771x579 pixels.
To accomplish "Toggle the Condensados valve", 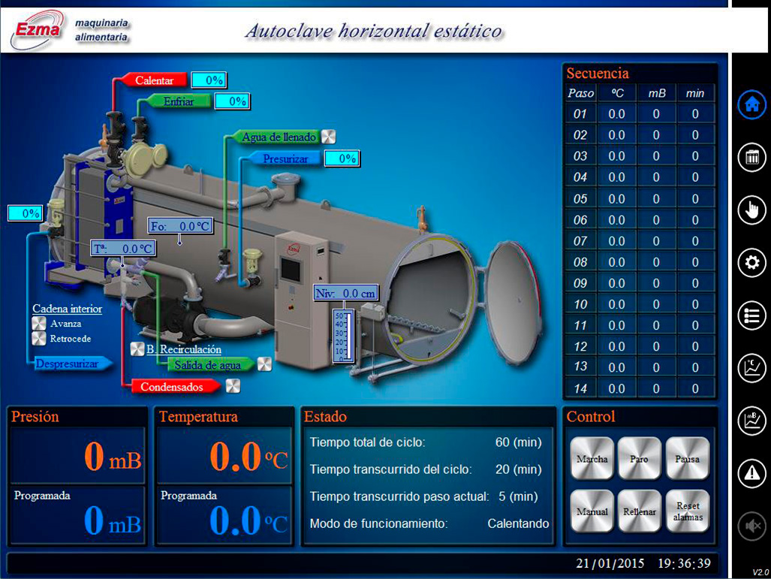I will tap(232, 386).
